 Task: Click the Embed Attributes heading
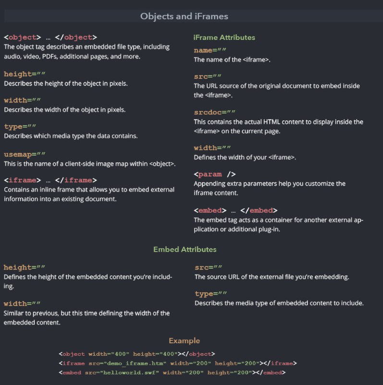tap(185, 249)
